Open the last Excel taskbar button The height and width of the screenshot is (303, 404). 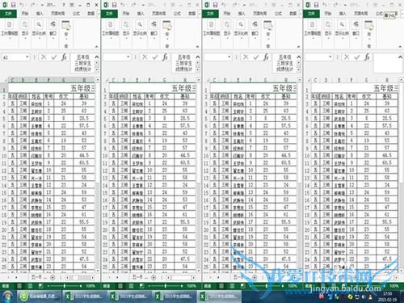coord(219,297)
